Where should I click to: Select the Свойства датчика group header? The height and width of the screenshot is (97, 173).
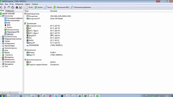click(32, 14)
